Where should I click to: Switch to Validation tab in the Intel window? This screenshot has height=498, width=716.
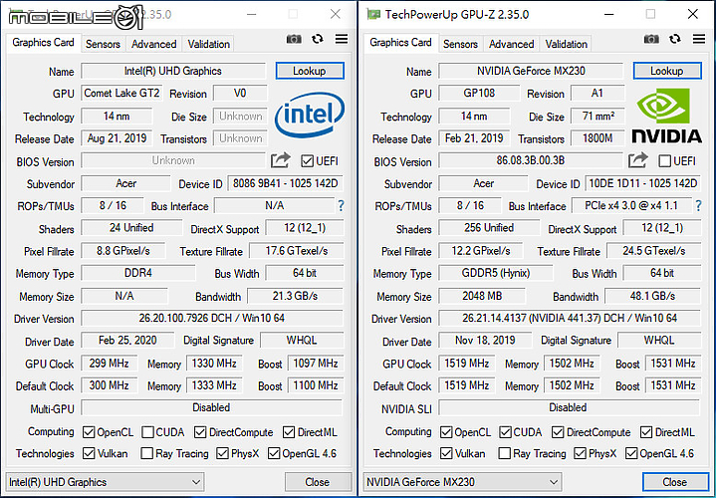click(209, 44)
